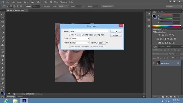Screen dimensions: 183x103
Task: Select the Dodge tool
Action: 3,64
